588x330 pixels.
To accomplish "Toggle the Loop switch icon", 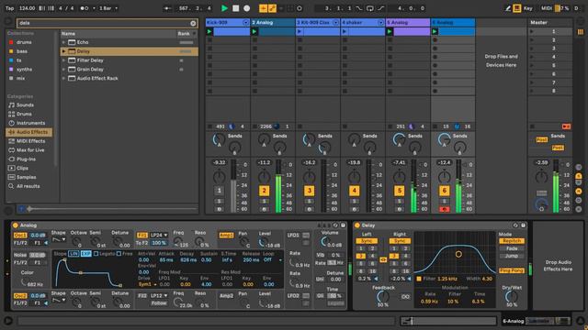I will tap(369, 8).
